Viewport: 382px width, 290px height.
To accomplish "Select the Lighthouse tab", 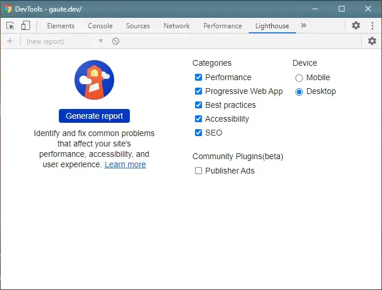I will 272,26.
